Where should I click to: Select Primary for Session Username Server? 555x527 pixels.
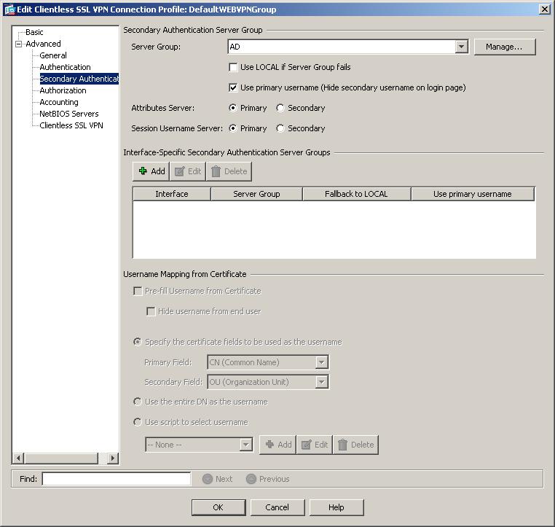coord(233,128)
